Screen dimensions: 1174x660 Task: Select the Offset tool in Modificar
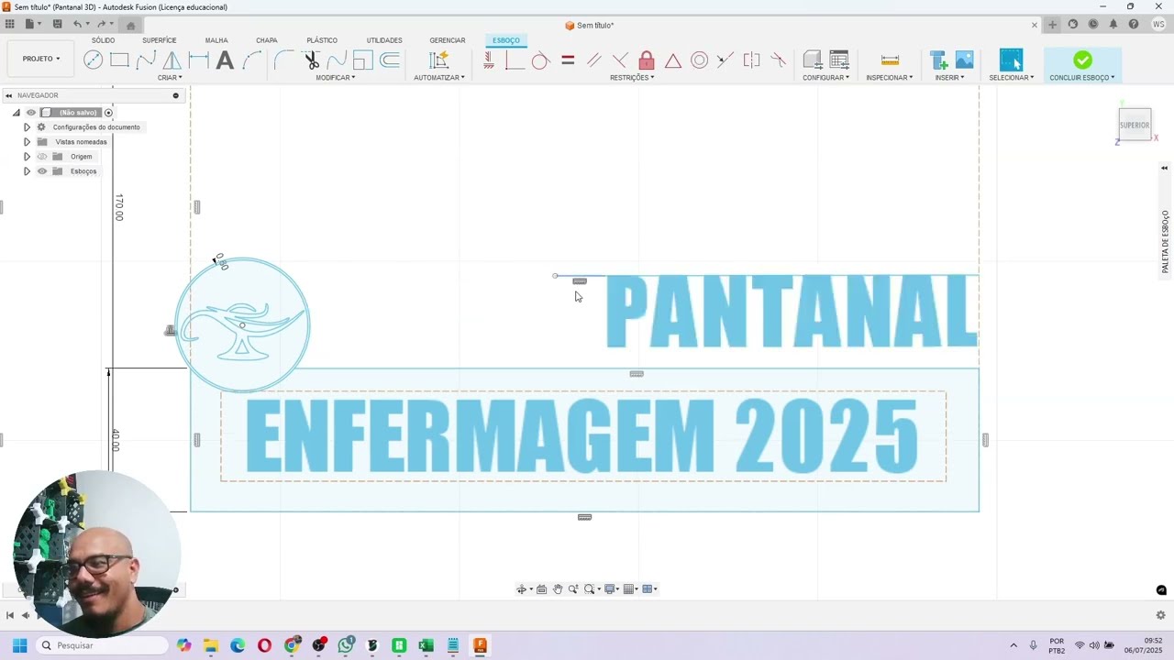pos(390,60)
